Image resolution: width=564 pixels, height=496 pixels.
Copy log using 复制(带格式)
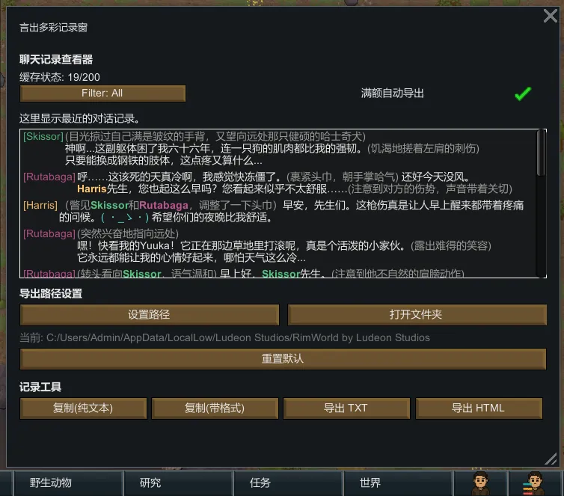pos(215,408)
